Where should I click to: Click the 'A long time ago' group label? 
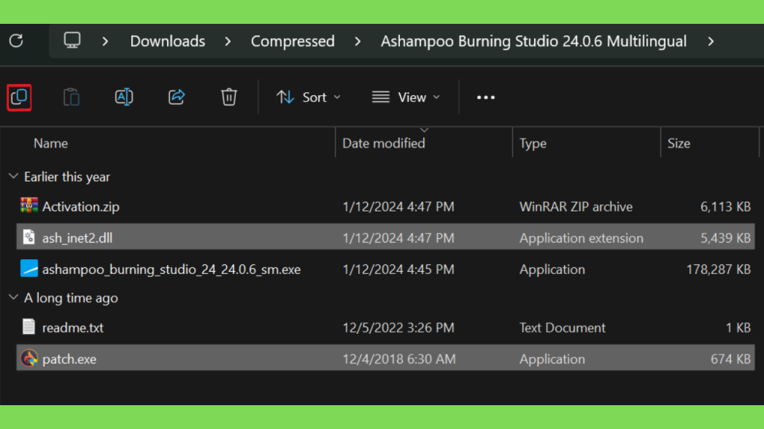71,298
